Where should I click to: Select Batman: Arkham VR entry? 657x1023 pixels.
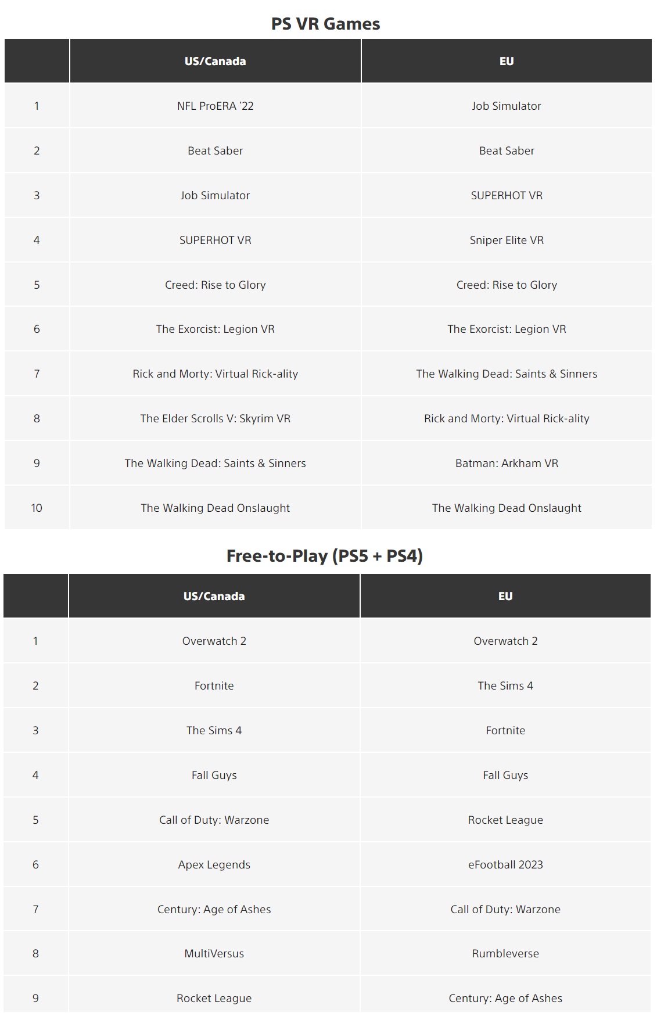pyautogui.click(x=507, y=463)
